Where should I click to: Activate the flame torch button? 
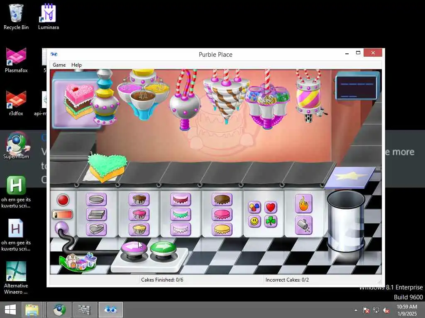click(303, 204)
